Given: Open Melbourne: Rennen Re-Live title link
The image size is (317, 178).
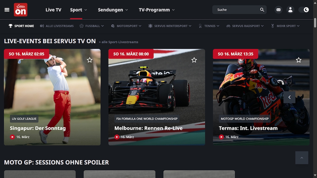Looking at the screenshot, I should (148, 128).
